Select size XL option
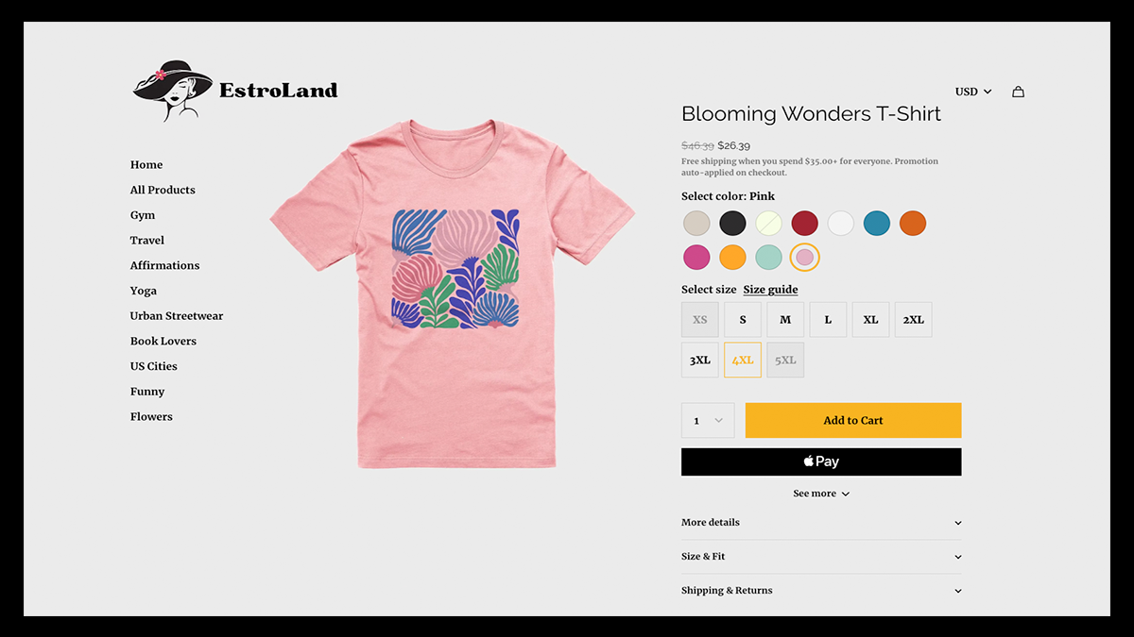The width and height of the screenshot is (1134, 637). point(870,320)
